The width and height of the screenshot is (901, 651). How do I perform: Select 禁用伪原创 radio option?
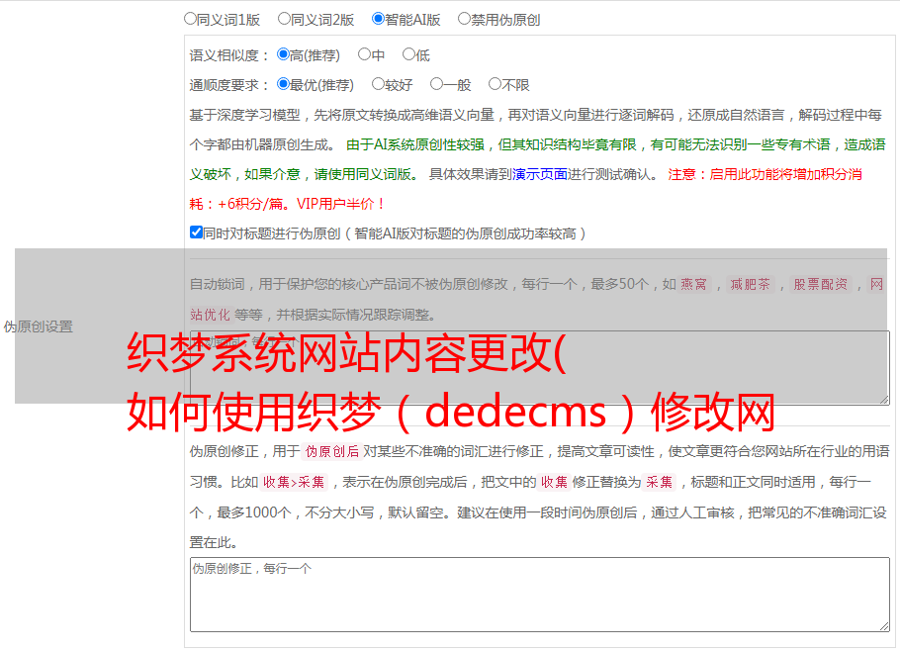click(x=464, y=19)
